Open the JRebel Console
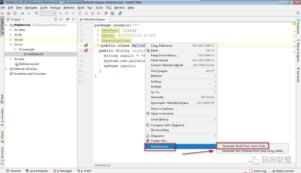The height and width of the screenshot is (173, 301). 283,171
